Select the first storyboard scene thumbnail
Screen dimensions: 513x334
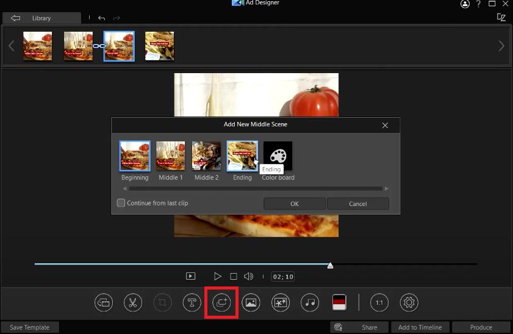[37, 46]
